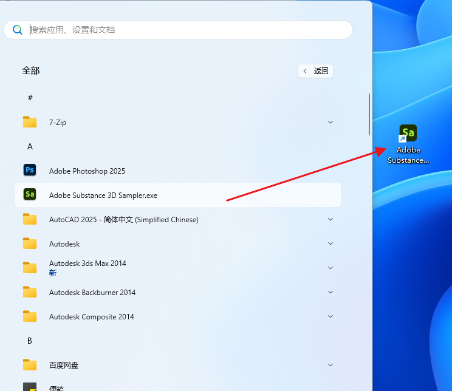
Task: Click the Autodesk Composite 2014 folder icon
Action: click(30, 316)
